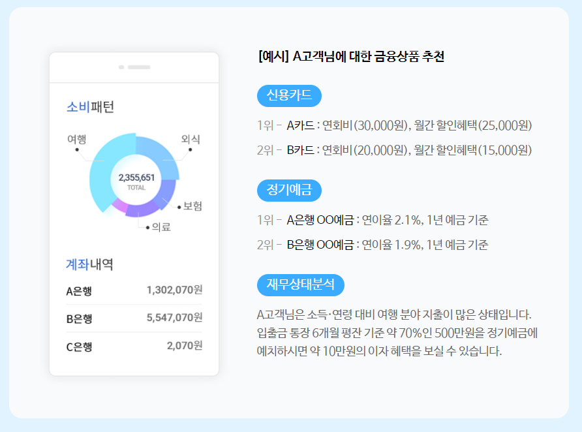
Task: Click the sentence starting 입출금 통장 6개월 평잔
Action: point(397,333)
